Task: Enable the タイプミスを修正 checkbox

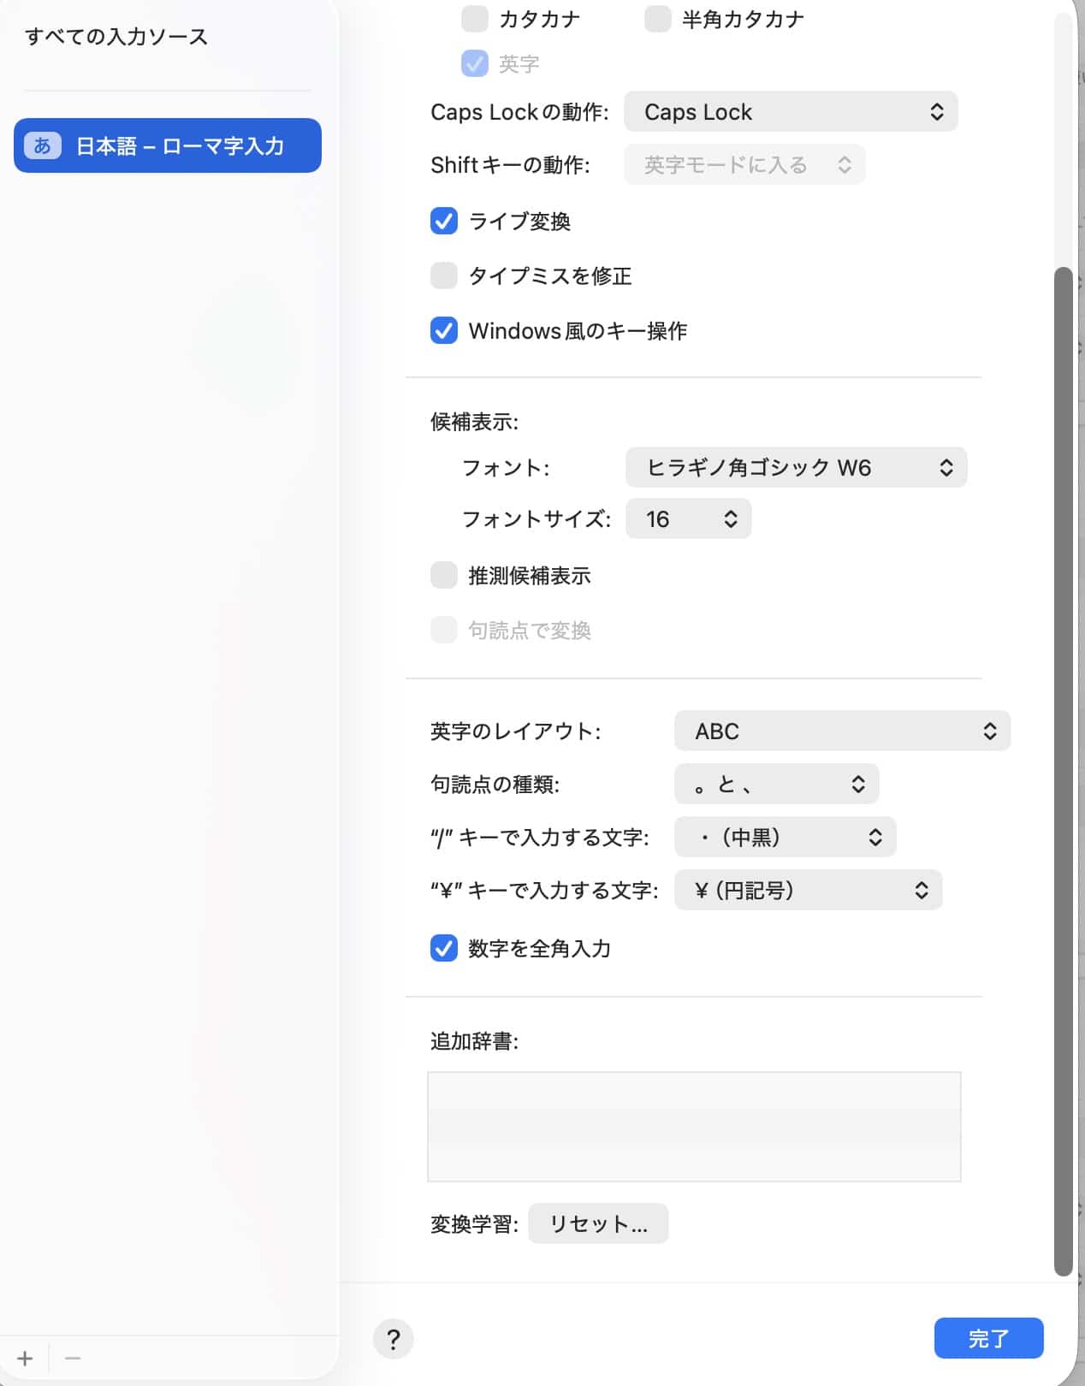Action: click(443, 275)
